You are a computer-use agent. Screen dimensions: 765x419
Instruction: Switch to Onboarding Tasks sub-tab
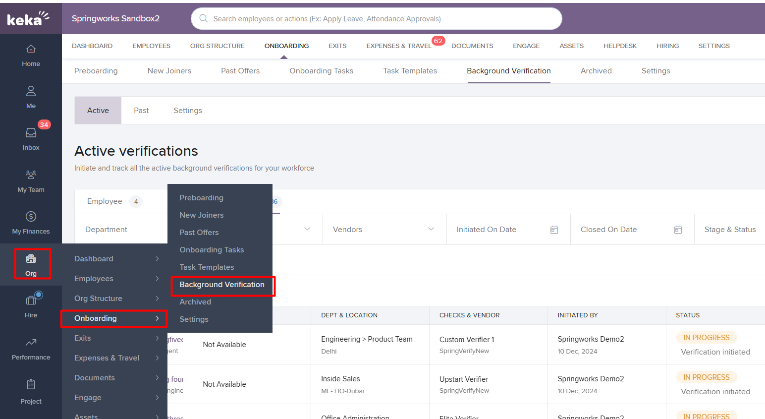point(321,71)
